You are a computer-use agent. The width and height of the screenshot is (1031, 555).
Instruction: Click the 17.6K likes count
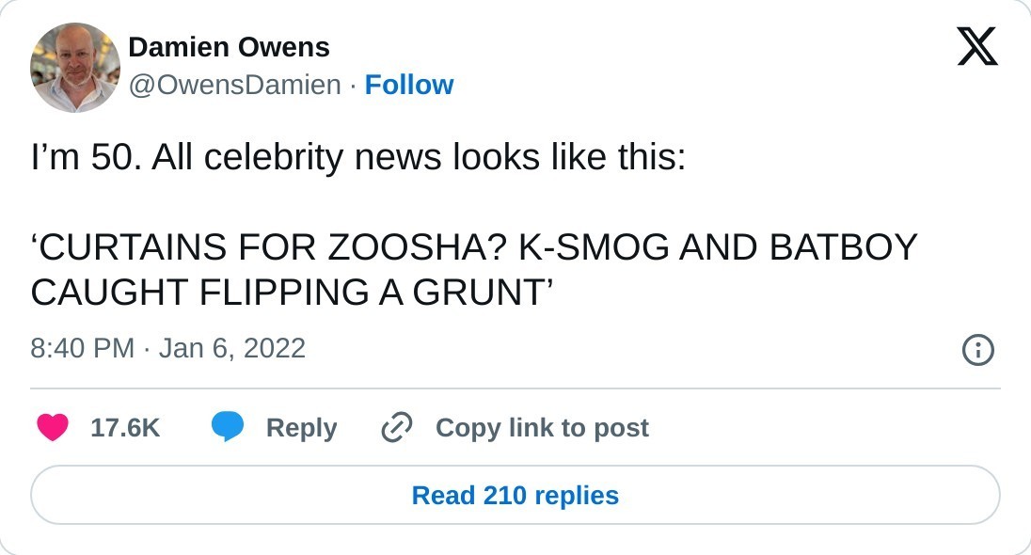[125, 428]
